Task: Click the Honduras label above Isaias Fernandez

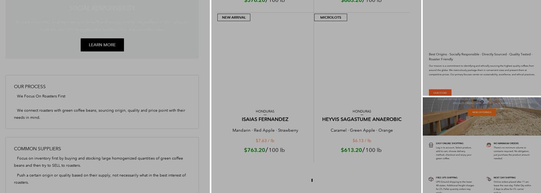Action: pyautogui.click(x=265, y=111)
